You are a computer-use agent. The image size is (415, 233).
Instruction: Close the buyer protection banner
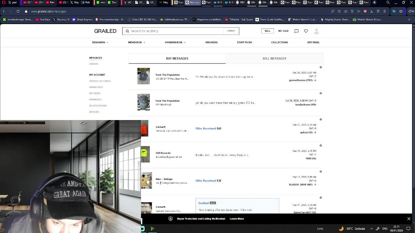(409, 219)
